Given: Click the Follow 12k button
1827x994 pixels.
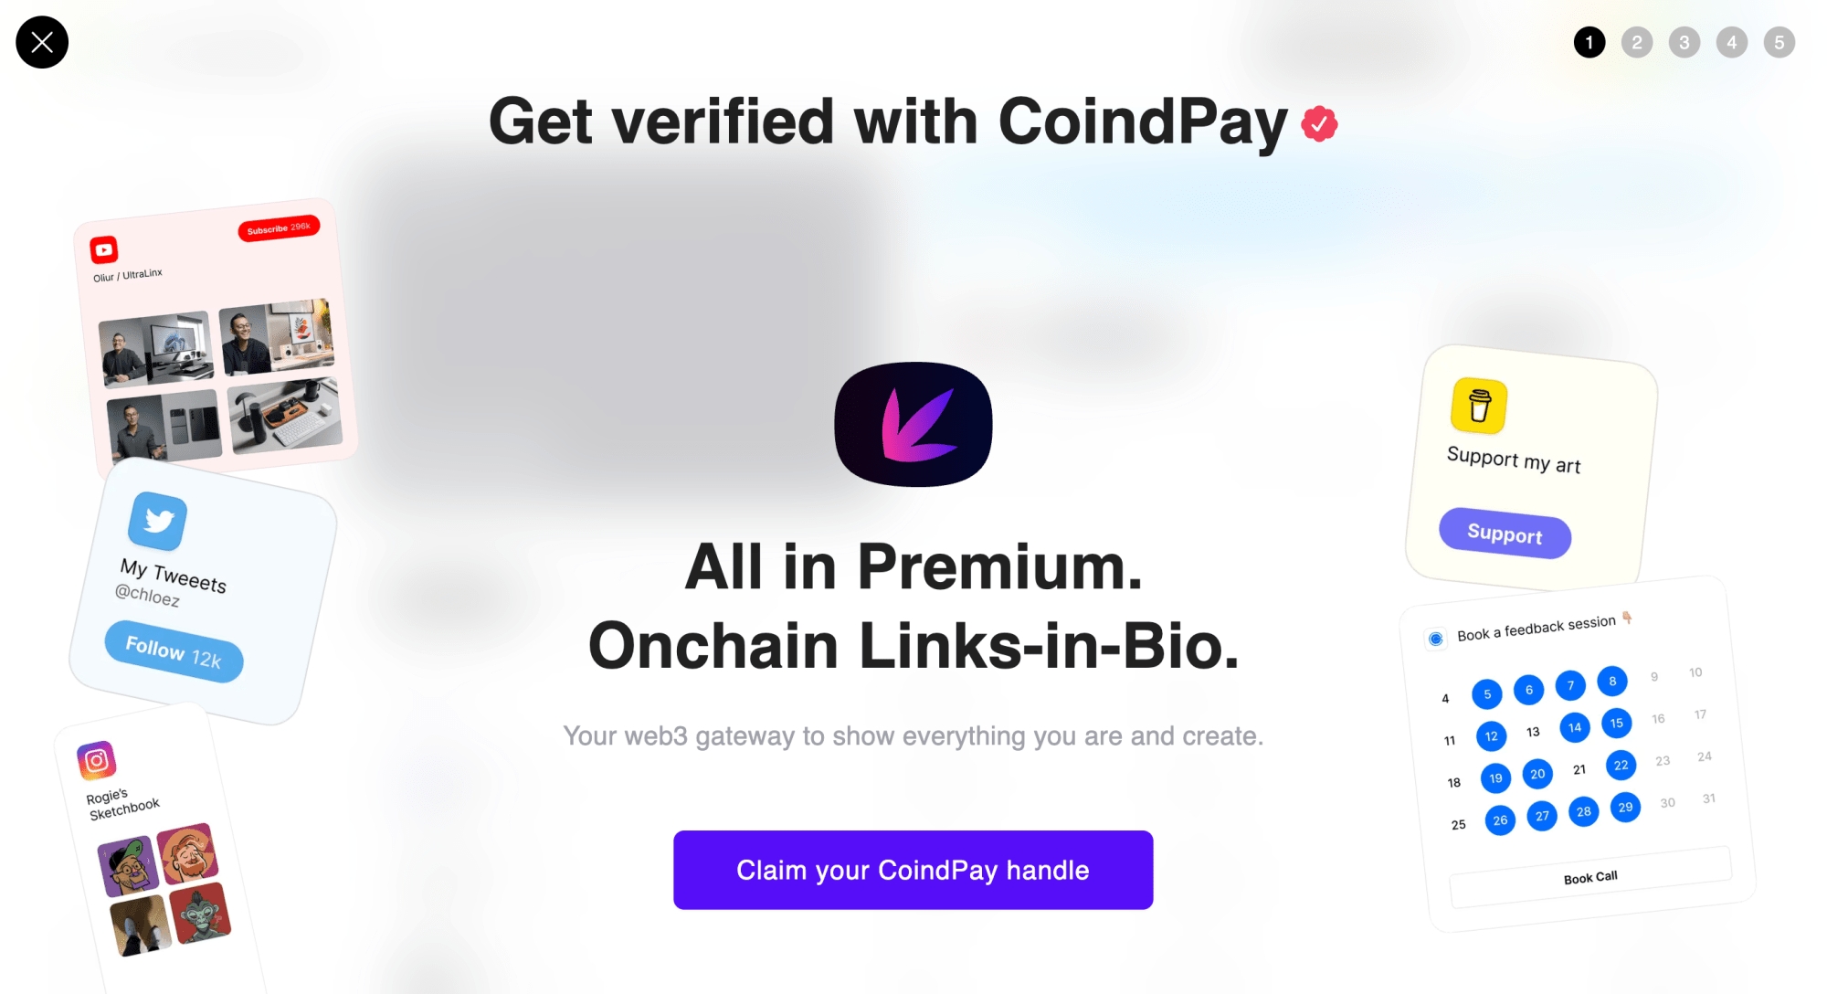Looking at the screenshot, I should pos(174,651).
